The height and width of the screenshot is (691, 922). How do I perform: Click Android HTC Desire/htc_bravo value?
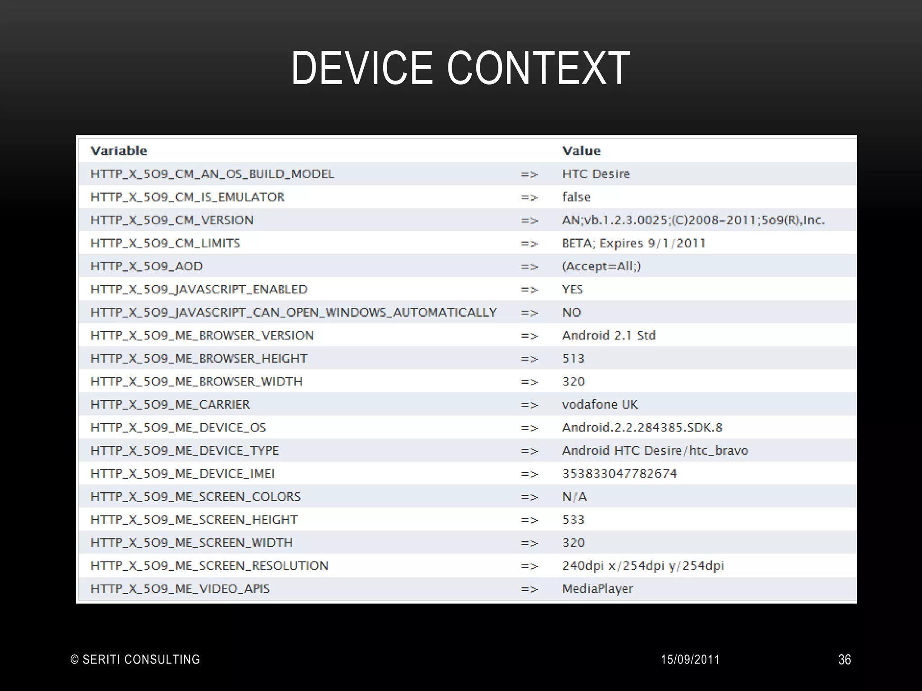click(655, 450)
